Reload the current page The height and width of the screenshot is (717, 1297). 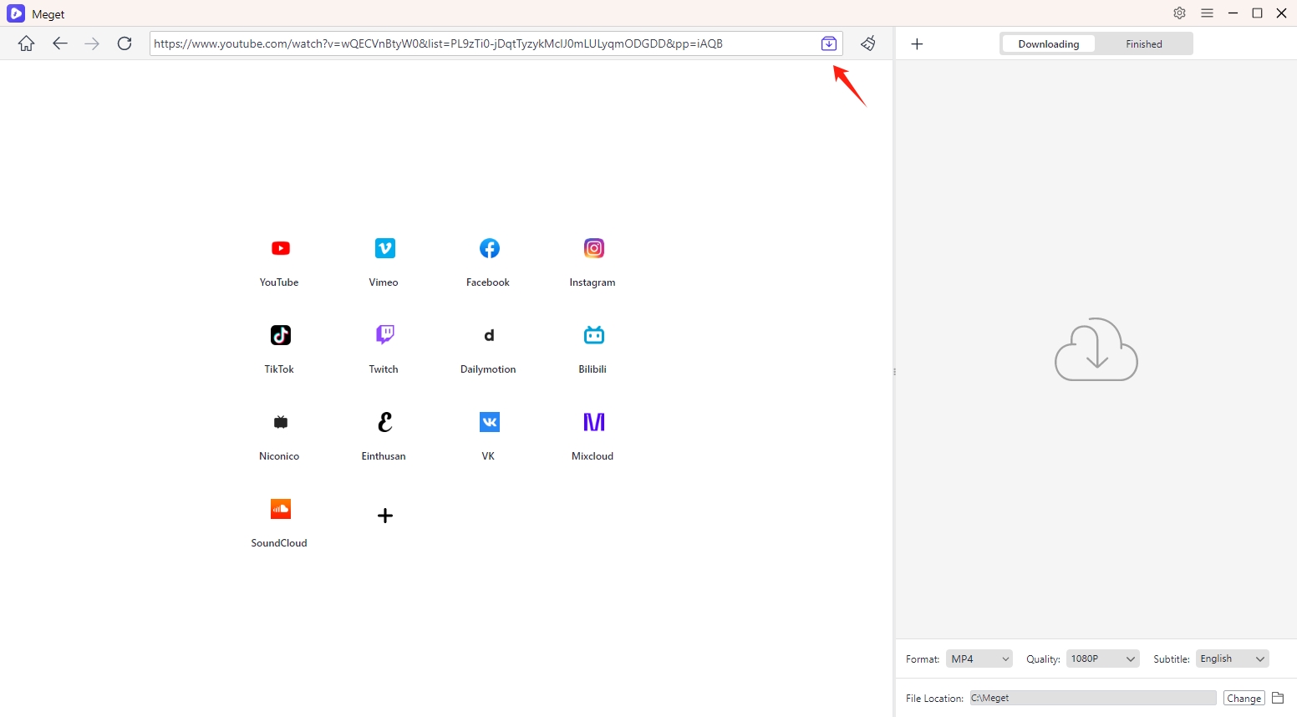coord(125,43)
